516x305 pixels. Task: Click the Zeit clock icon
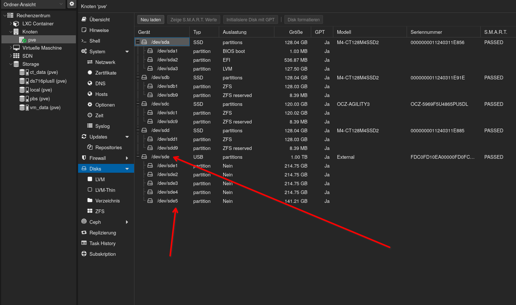(x=90, y=115)
